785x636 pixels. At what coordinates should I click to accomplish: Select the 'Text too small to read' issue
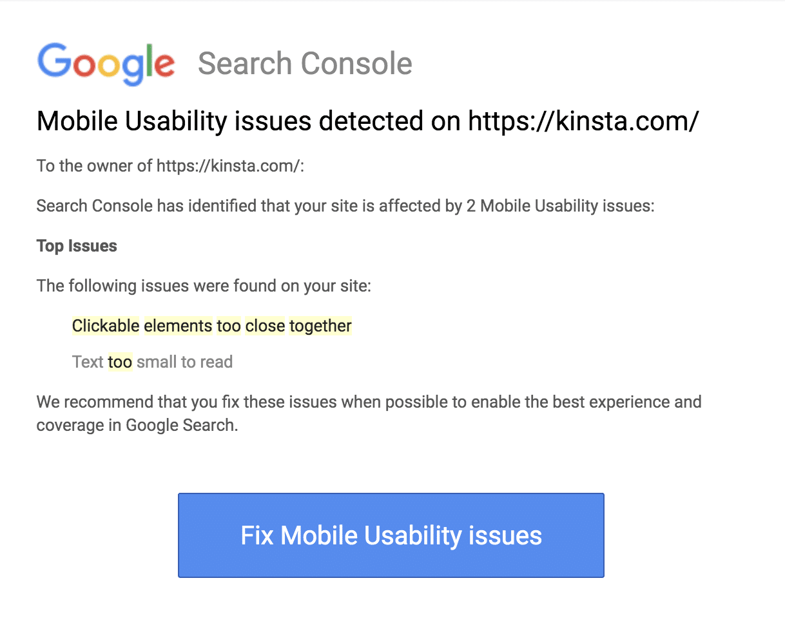click(152, 362)
